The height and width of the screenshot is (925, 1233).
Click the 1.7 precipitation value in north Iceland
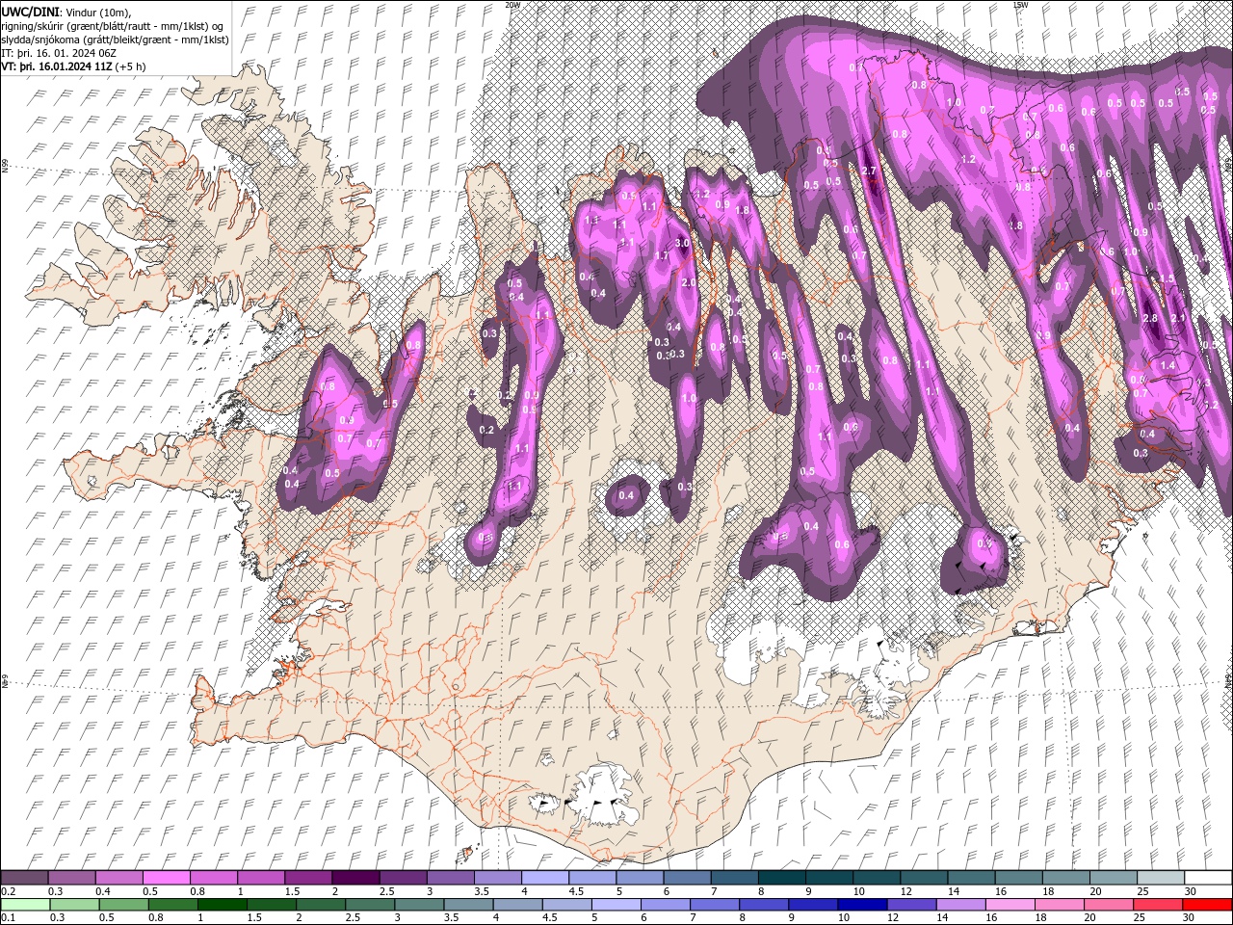pyautogui.click(x=662, y=256)
